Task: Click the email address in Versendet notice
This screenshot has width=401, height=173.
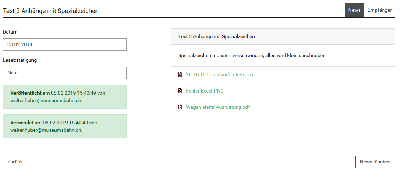Action: pos(46,130)
